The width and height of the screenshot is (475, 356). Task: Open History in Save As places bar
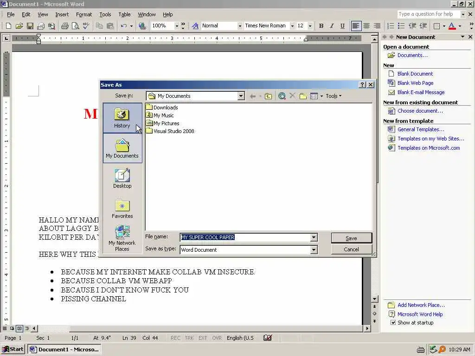122,118
